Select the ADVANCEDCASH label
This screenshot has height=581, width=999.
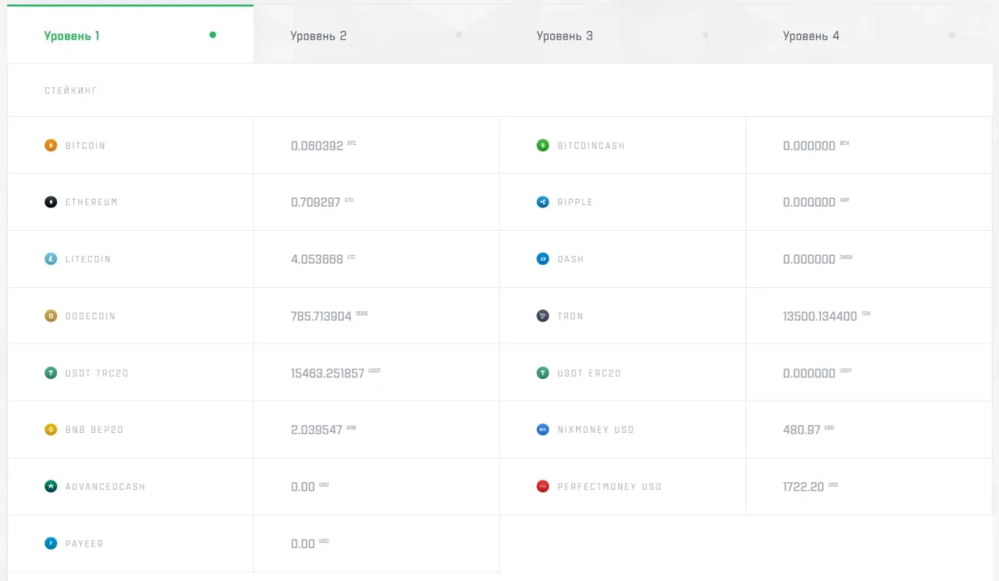pyautogui.click(x=105, y=487)
